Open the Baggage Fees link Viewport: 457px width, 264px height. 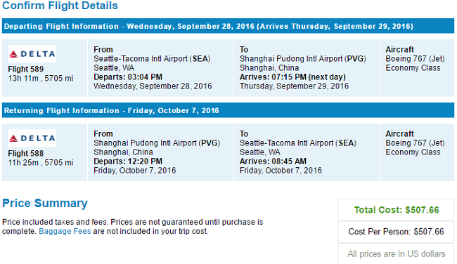(65, 232)
